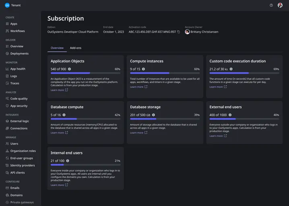Click info icon beside 9 of 15

tap(144, 69)
